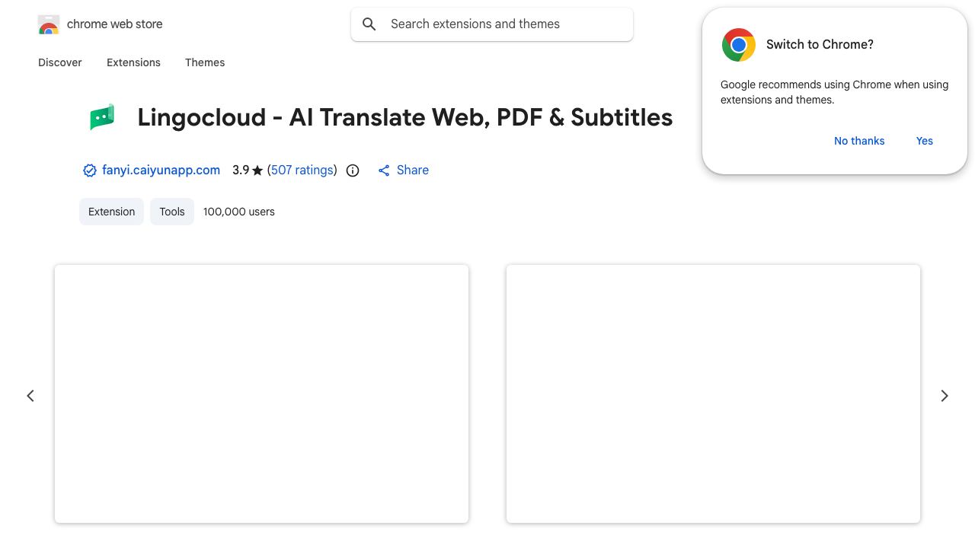
Task: Click the 100,000 users text
Action: 239,212
